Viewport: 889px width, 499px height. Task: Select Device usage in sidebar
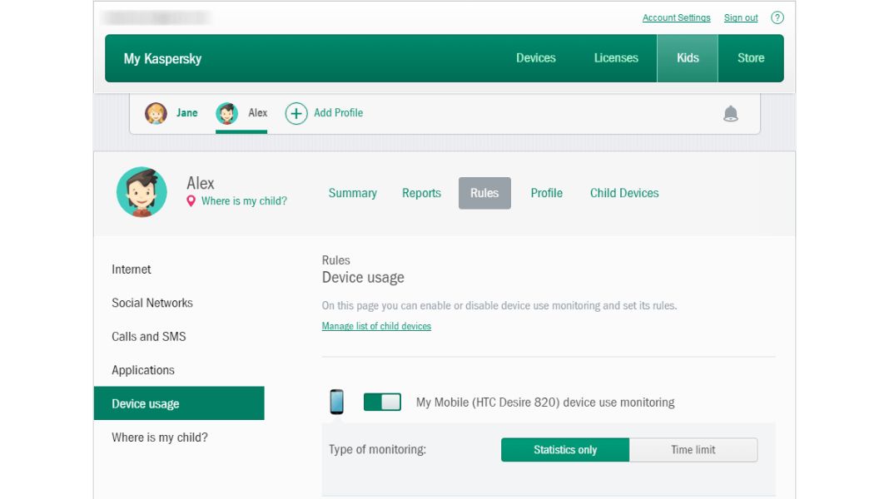[x=179, y=403]
